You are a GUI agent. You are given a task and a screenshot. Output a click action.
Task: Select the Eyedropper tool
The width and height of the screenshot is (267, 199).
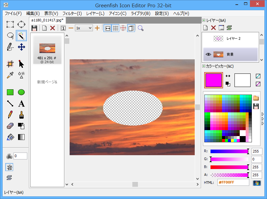pos(10,75)
